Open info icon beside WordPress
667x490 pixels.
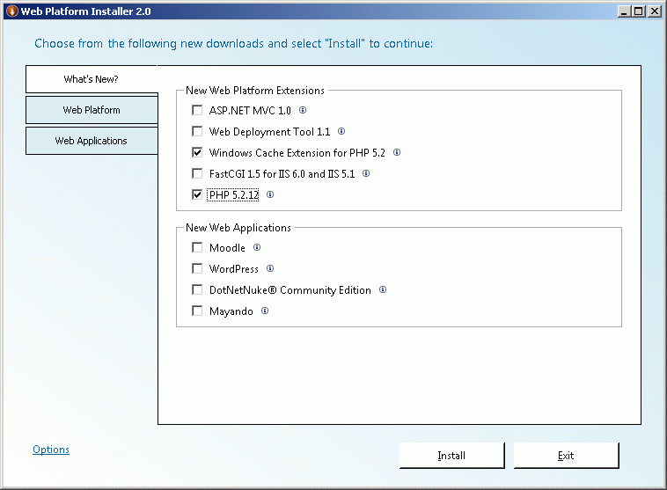pyautogui.click(x=270, y=268)
